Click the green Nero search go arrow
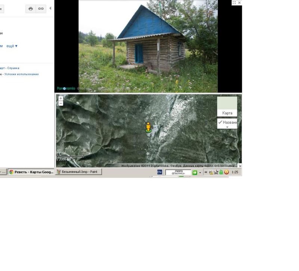Viewport: 299px width, 271px height. click(x=194, y=173)
